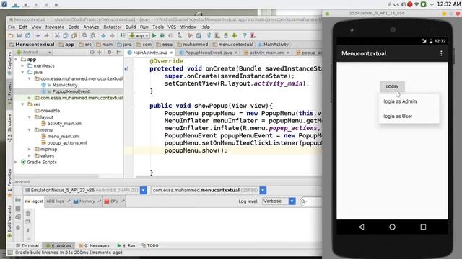Viewport: 462px width, 259px height.
Task: Open the Terminal tool window button
Action: coord(27,245)
